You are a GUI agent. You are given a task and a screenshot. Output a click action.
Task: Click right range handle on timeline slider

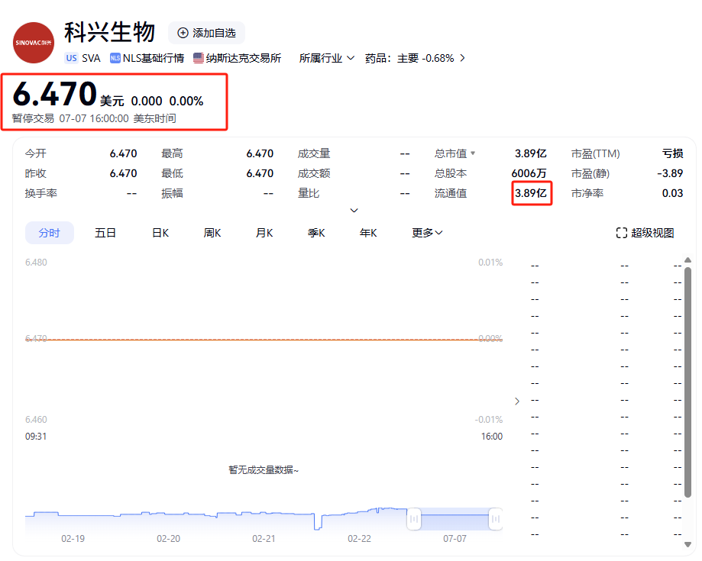coord(496,519)
